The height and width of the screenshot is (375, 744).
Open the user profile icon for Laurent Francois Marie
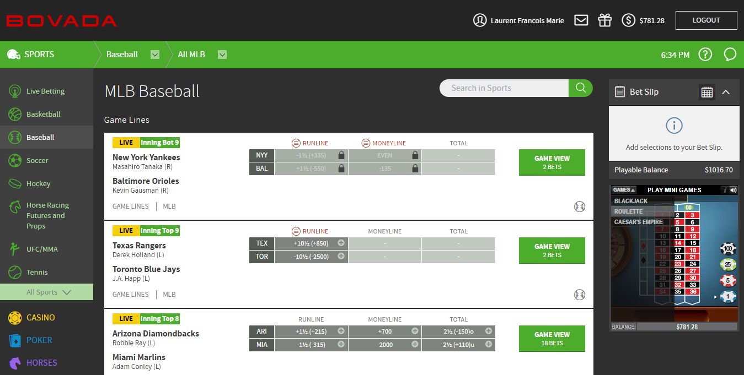[480, 20]
